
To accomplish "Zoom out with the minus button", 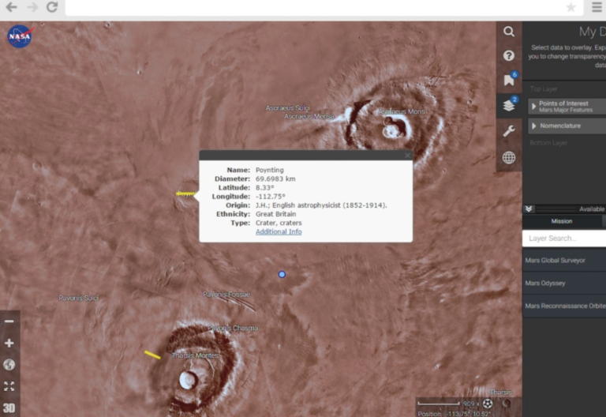I will point(9,321).
